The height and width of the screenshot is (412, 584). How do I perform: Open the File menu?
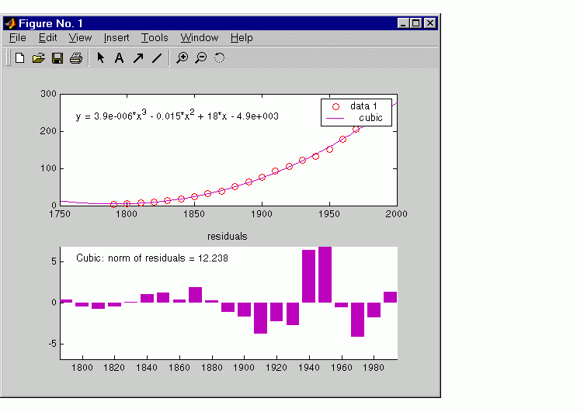[x=18, y=37]
